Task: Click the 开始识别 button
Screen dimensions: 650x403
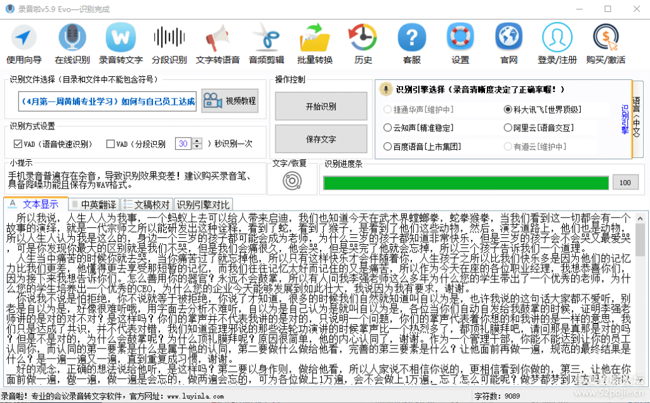Action: 321,106
